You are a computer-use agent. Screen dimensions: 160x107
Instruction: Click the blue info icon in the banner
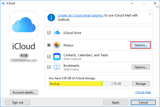click(51, 17)
